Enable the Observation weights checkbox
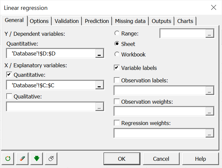Image resolution: width=222 pixels, height=168 pixels. pyautogui.click(x=117, y=102)
